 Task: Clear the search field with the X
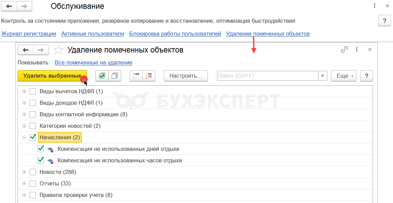(323, 76)
